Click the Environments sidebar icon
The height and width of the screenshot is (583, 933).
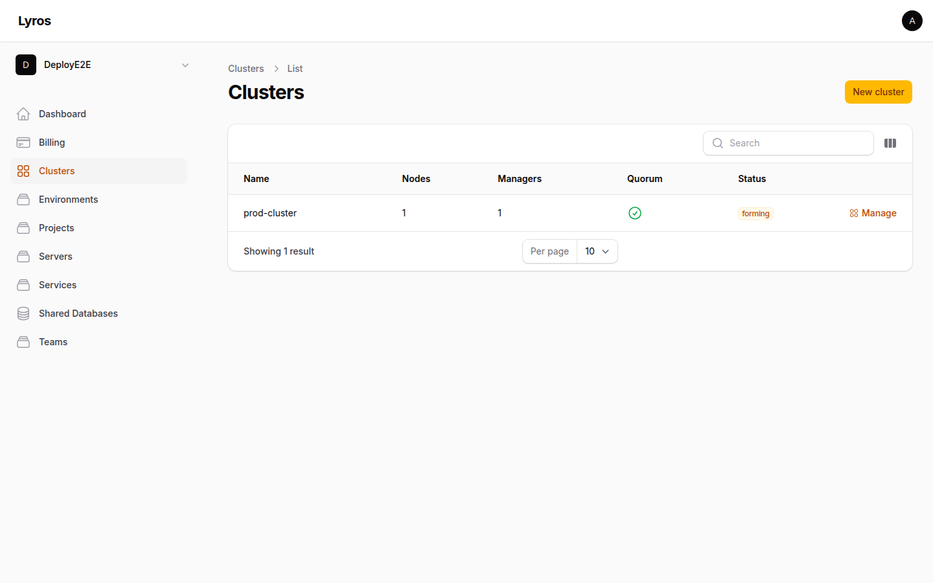point(23,200)
